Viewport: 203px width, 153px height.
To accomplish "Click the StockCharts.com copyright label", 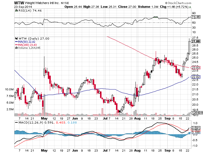I will coord(178,3).
